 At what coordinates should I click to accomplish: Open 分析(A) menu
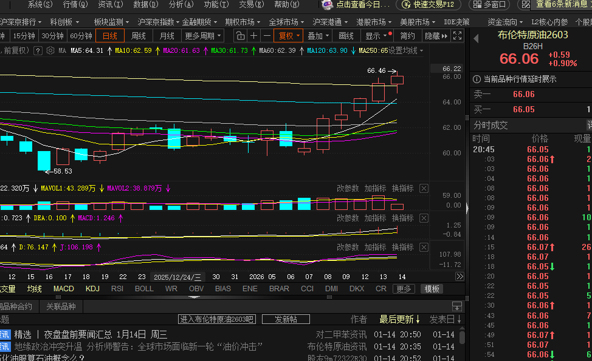pos(181,4)
